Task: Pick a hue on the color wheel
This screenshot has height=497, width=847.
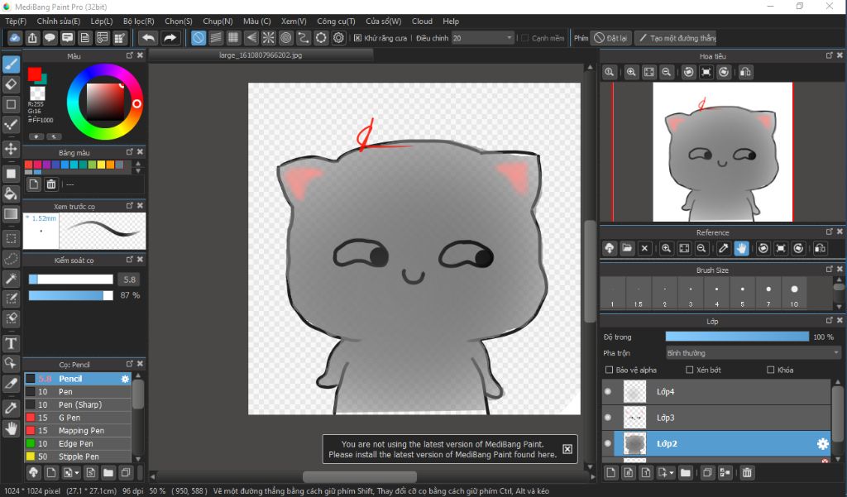Action: click(105, 102)
